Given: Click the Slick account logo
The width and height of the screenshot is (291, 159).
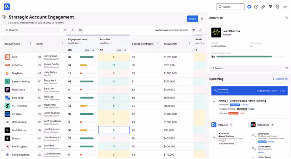Looking at the screenshot, I should tap(7, 57).
